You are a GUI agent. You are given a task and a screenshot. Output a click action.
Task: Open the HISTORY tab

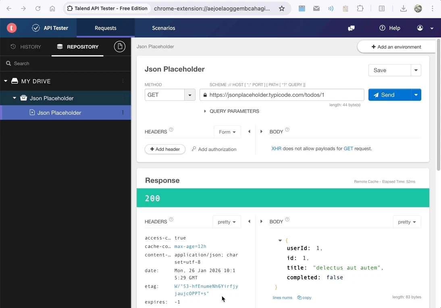click(x=26, y=47)
